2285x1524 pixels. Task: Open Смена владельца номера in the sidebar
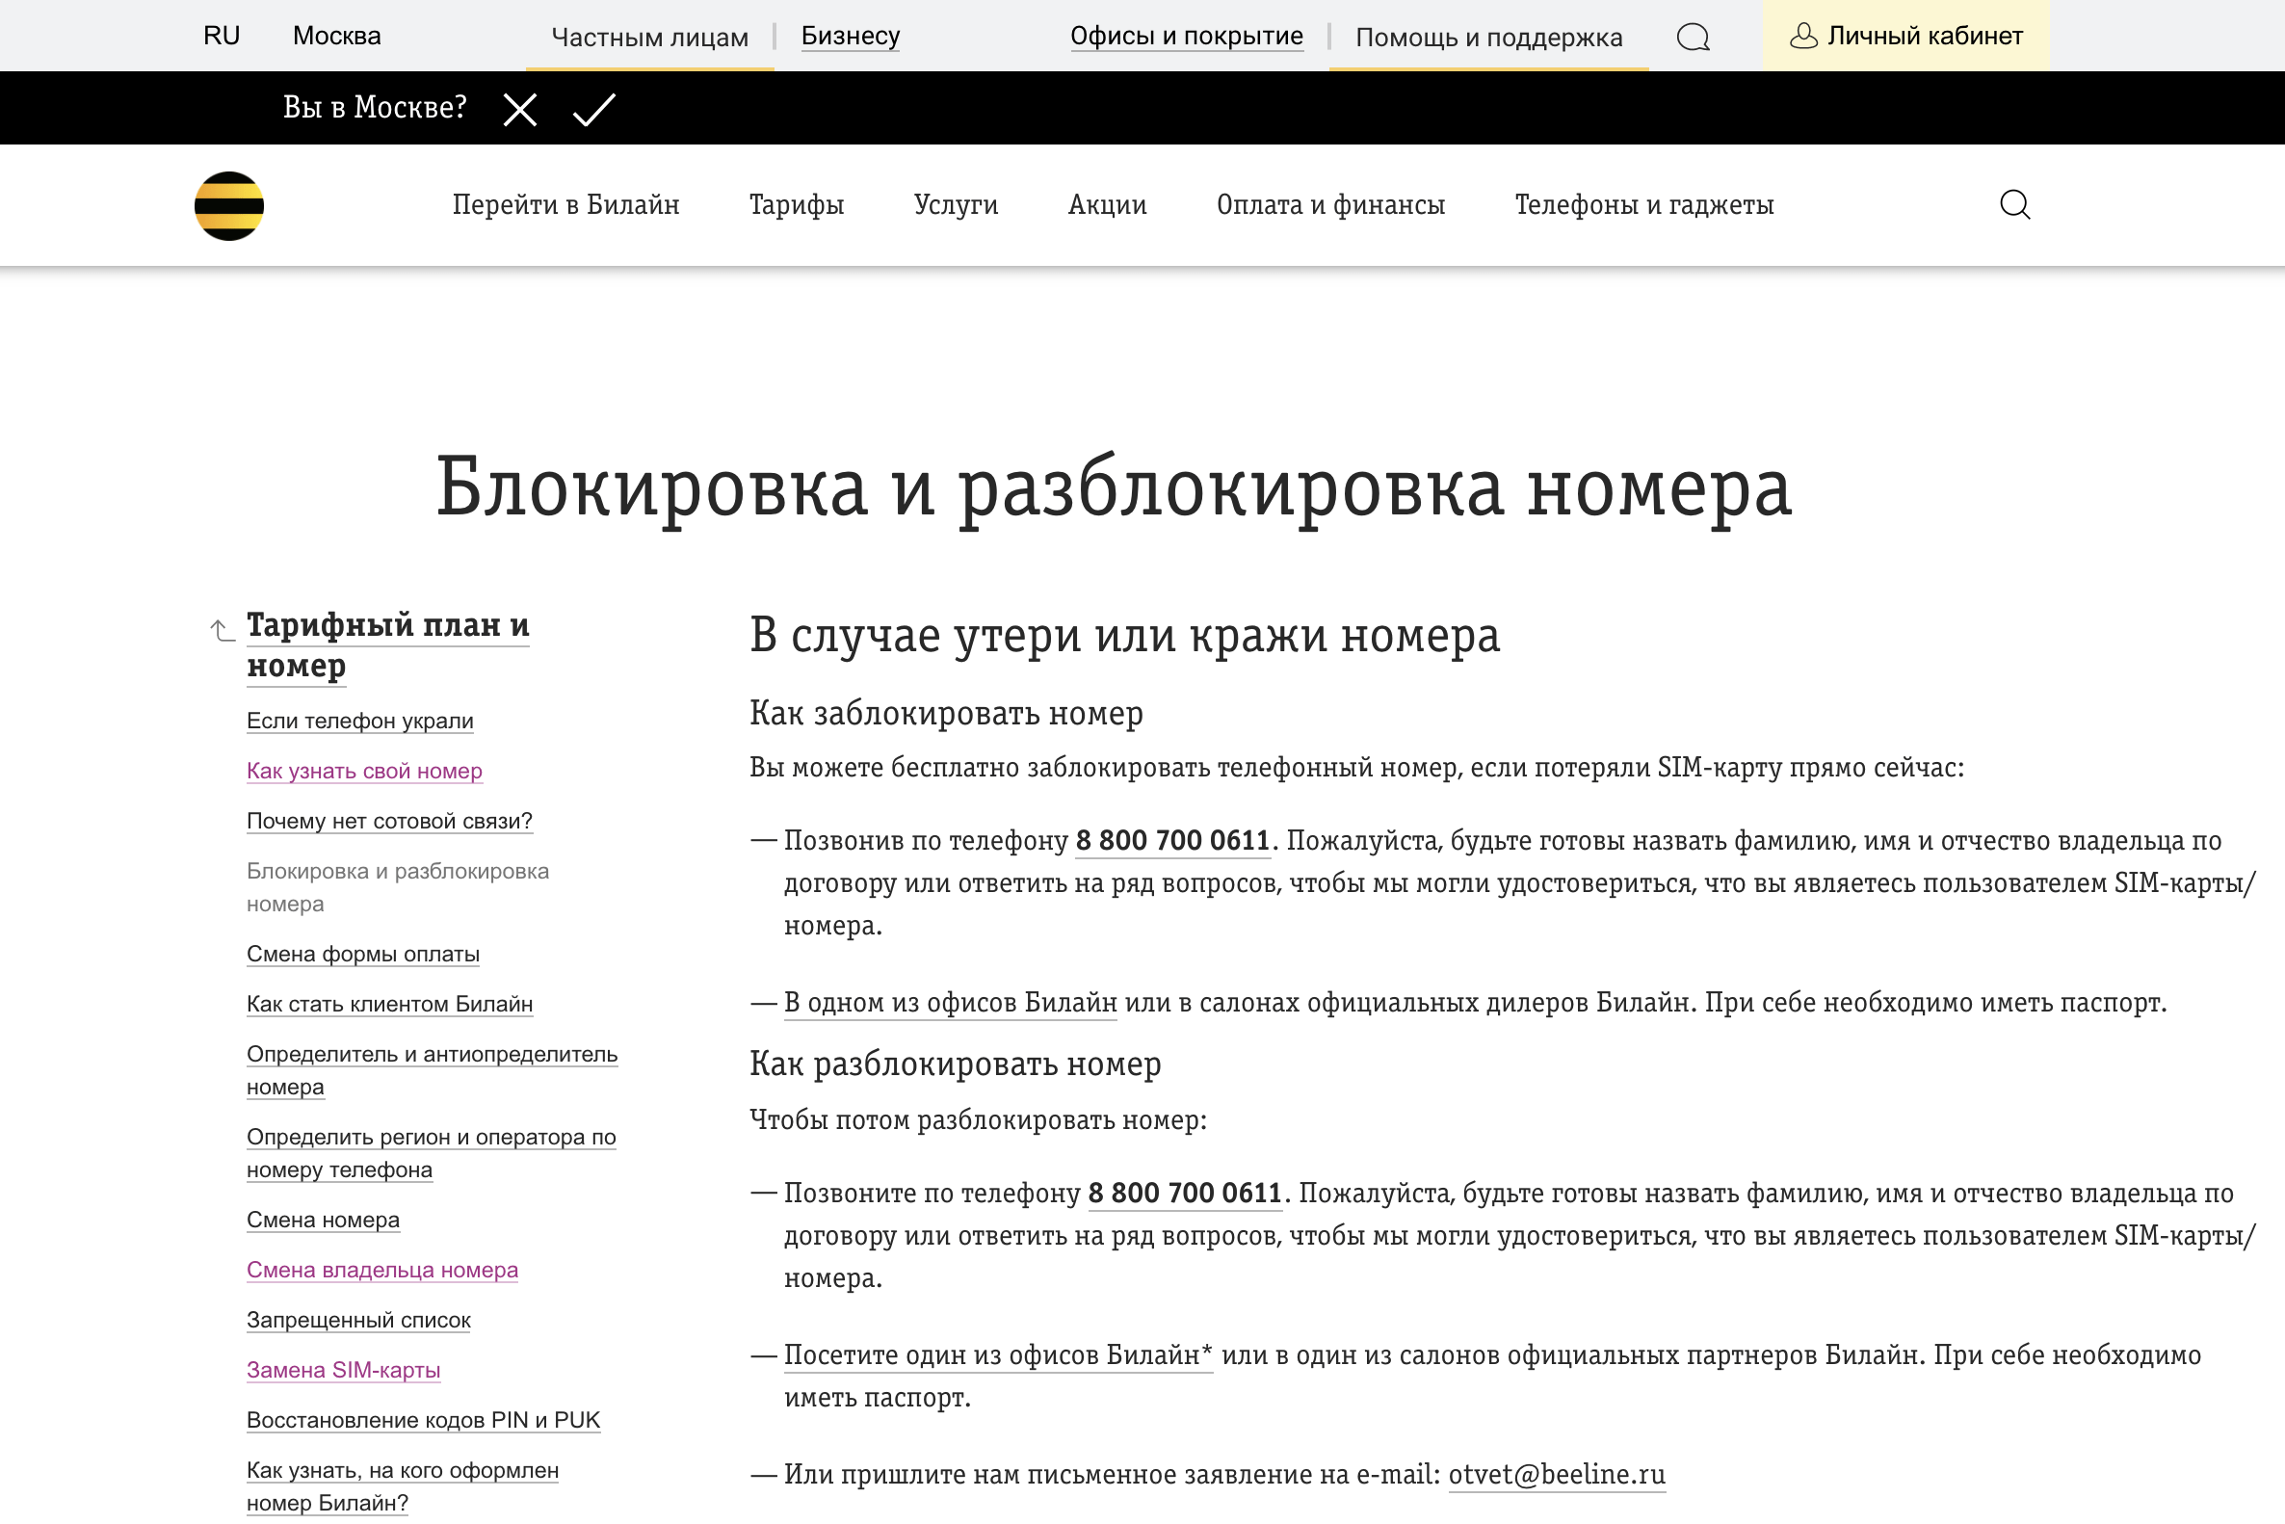(x=382, y=1270)
